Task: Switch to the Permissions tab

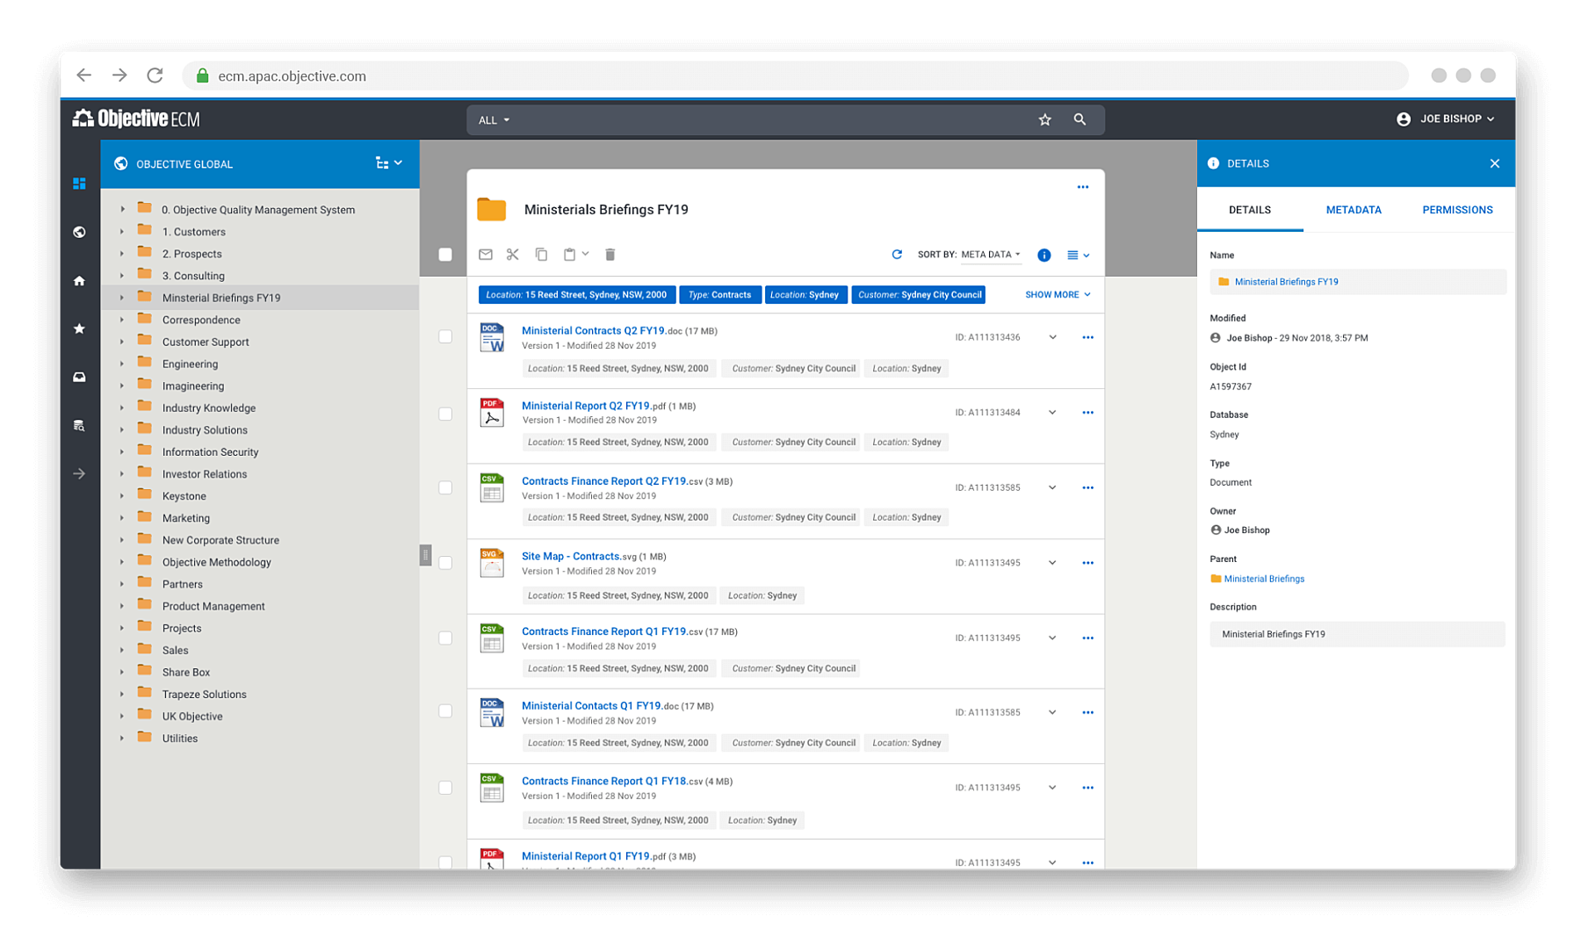Action: point(1457,210)
